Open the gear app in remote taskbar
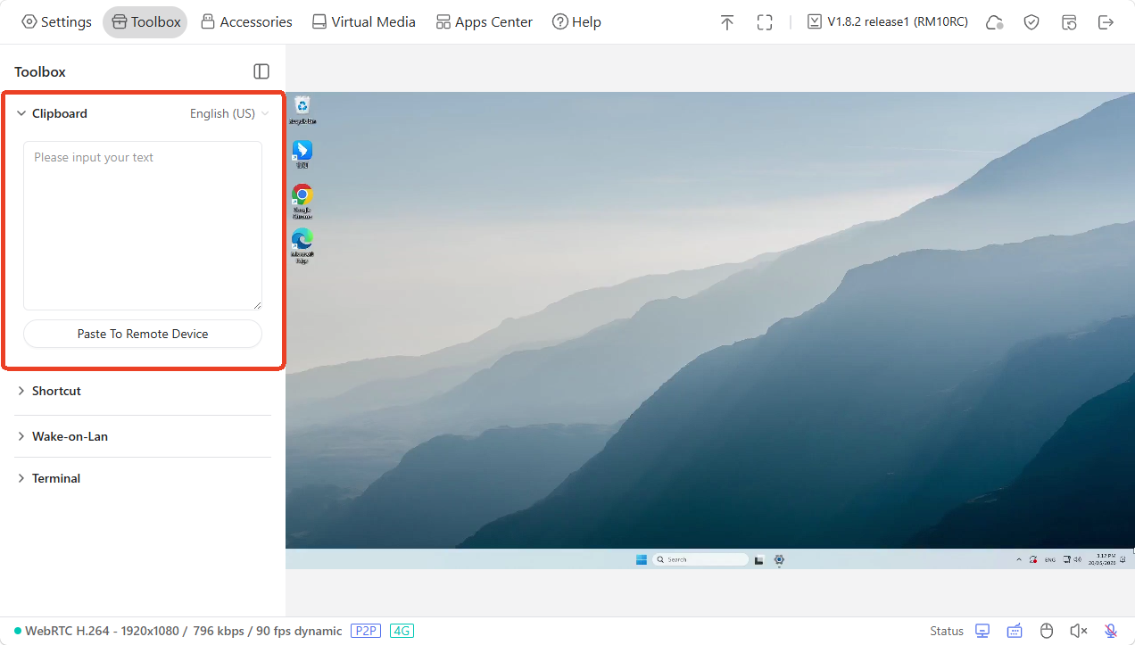The image size is (1135, 645). click(x=779, y=559)
